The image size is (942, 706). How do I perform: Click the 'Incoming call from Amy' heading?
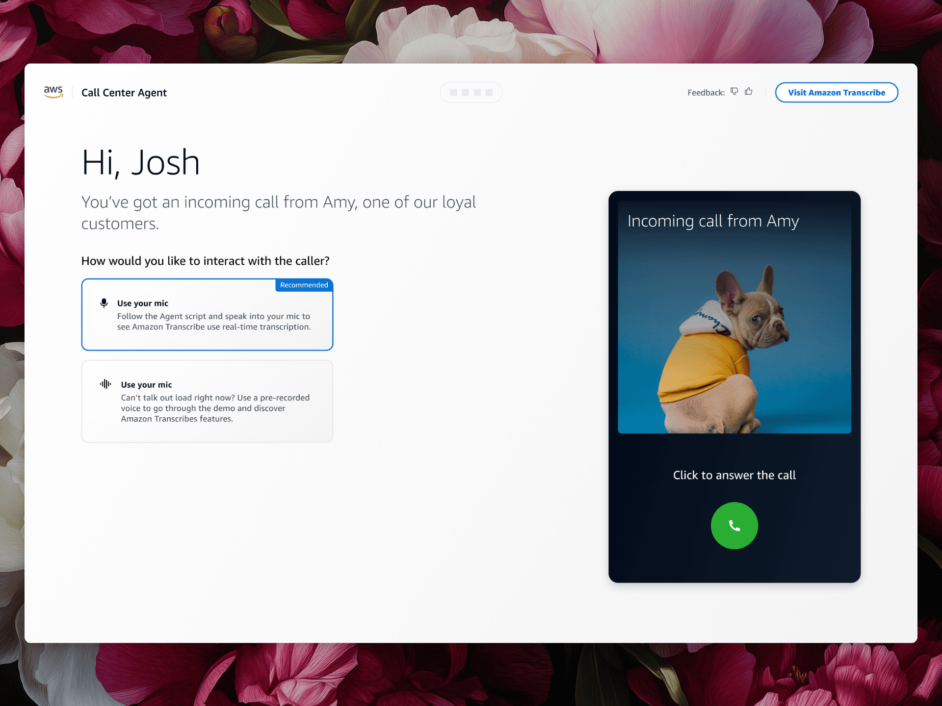(713, 222)
